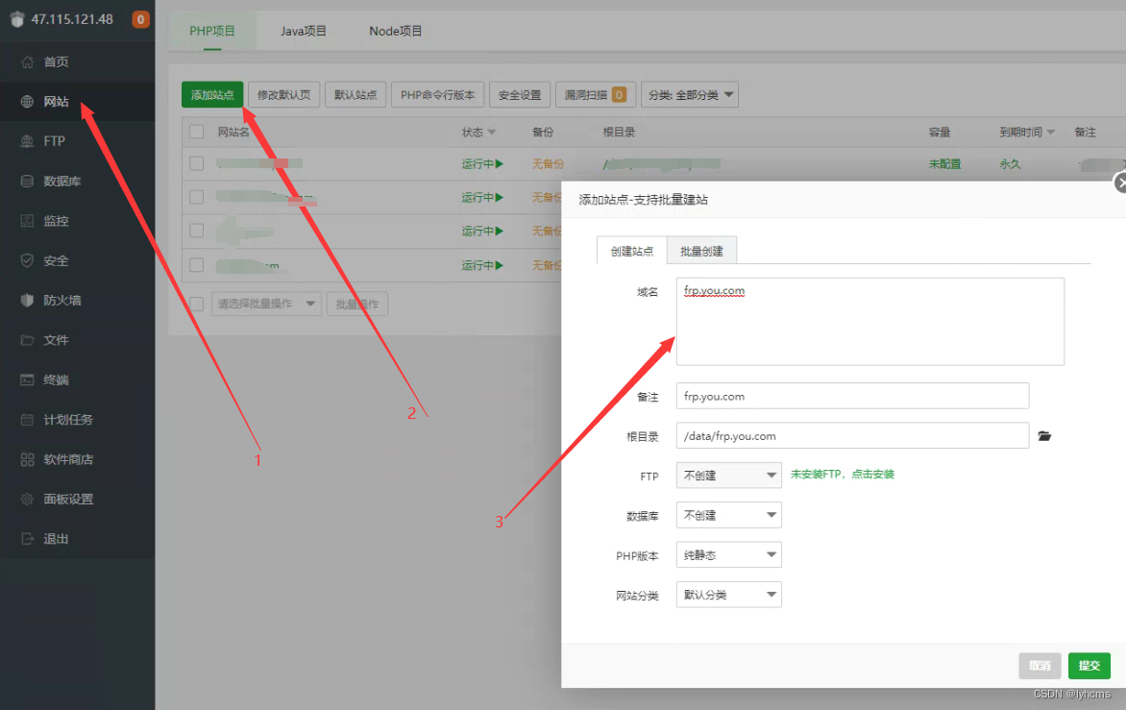
Task: Expand the PHP版本 dropdown
Action: click(728, 555)
